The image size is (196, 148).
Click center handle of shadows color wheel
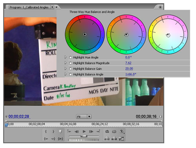[x=85, y=34]
